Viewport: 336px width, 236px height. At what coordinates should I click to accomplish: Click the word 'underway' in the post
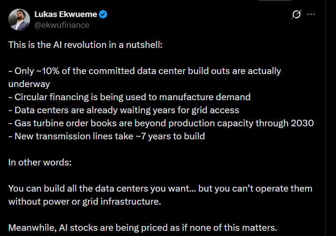(x=29, y=84)
